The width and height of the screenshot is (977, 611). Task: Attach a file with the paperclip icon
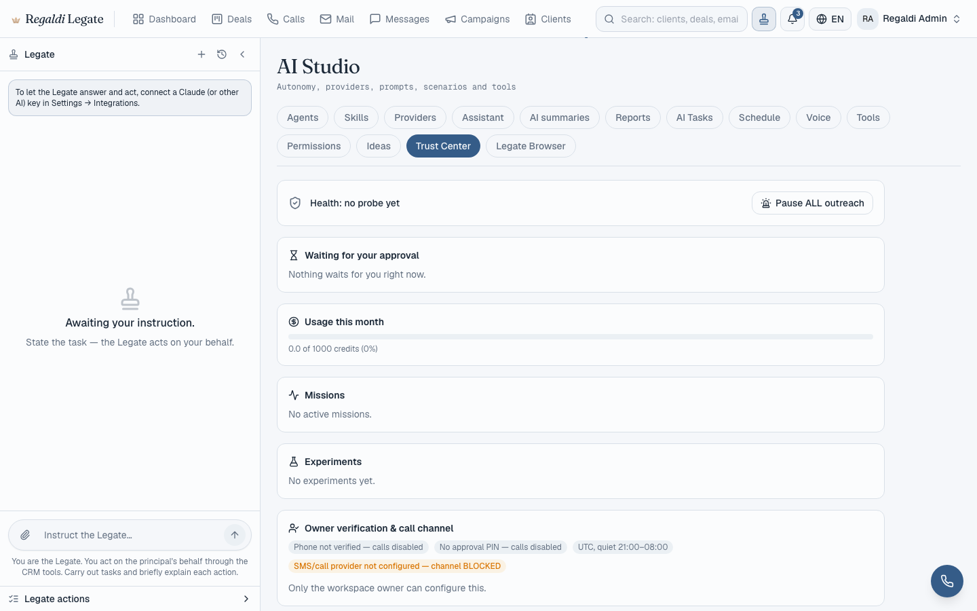25,535
